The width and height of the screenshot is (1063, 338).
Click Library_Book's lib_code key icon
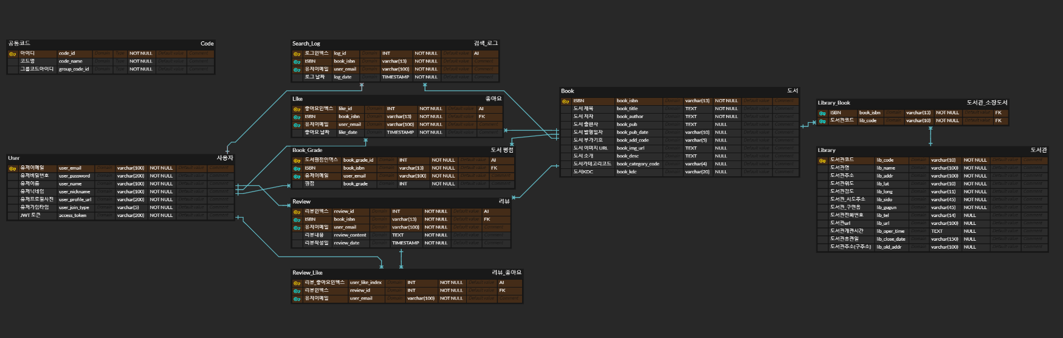pyautogui.click(x=822, y=121)
